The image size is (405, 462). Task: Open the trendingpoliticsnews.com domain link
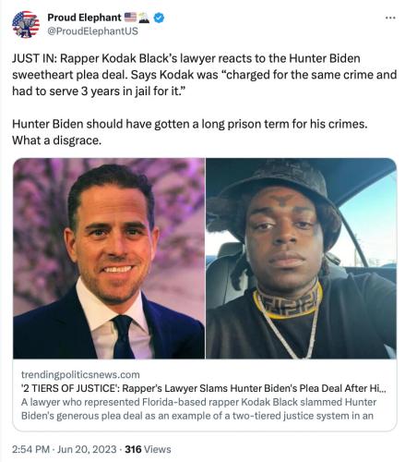tap(80, 374)
